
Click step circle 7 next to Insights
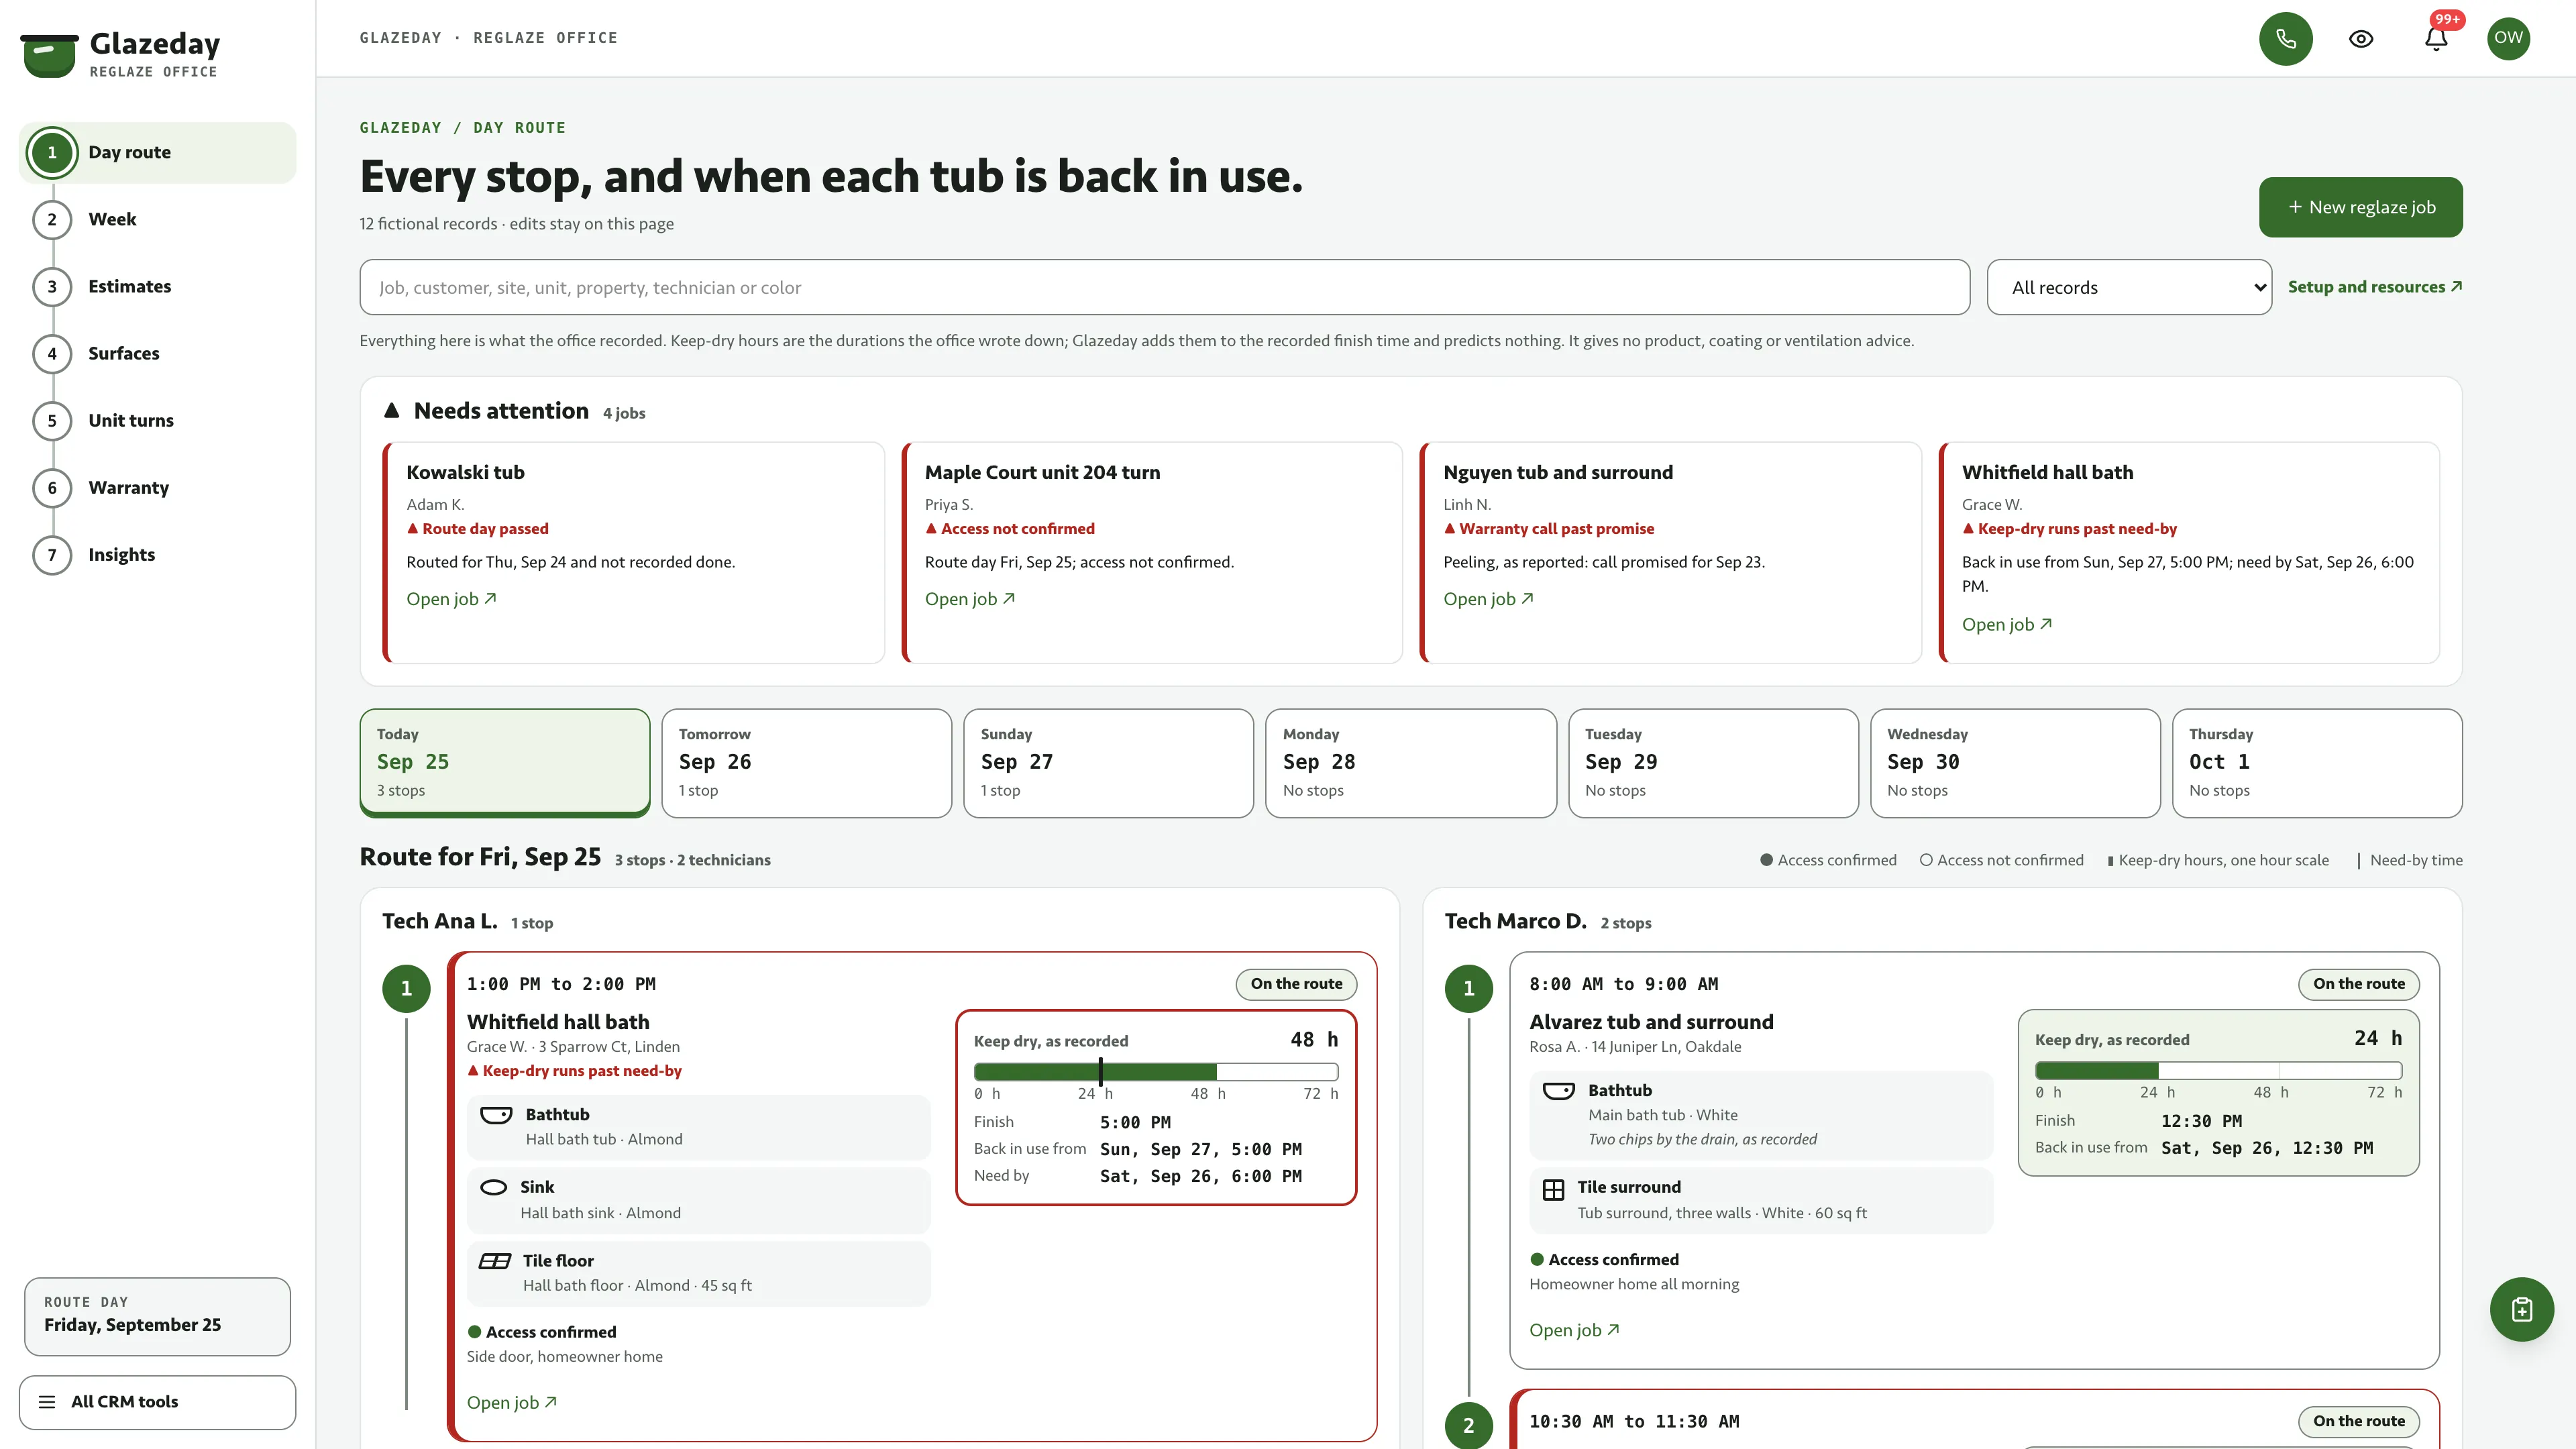[52, 555]
